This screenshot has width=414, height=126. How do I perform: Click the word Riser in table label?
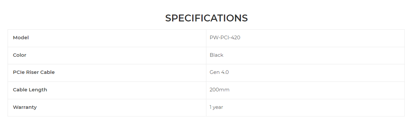32,72
